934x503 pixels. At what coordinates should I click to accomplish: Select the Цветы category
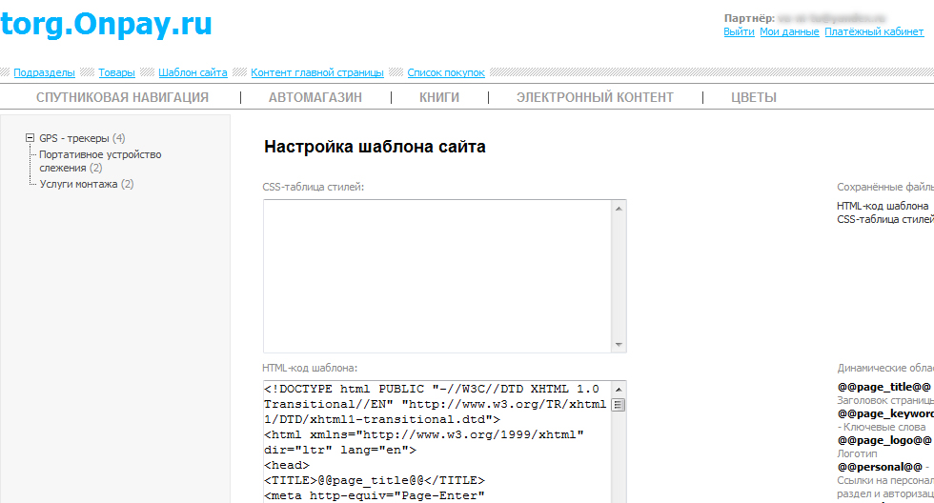point(754,97)
